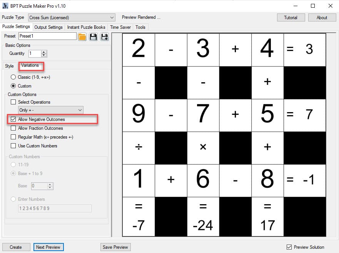Screen dimensions: 339x253
Task: Click inside the Preset name field
Action: pos(47,36)
